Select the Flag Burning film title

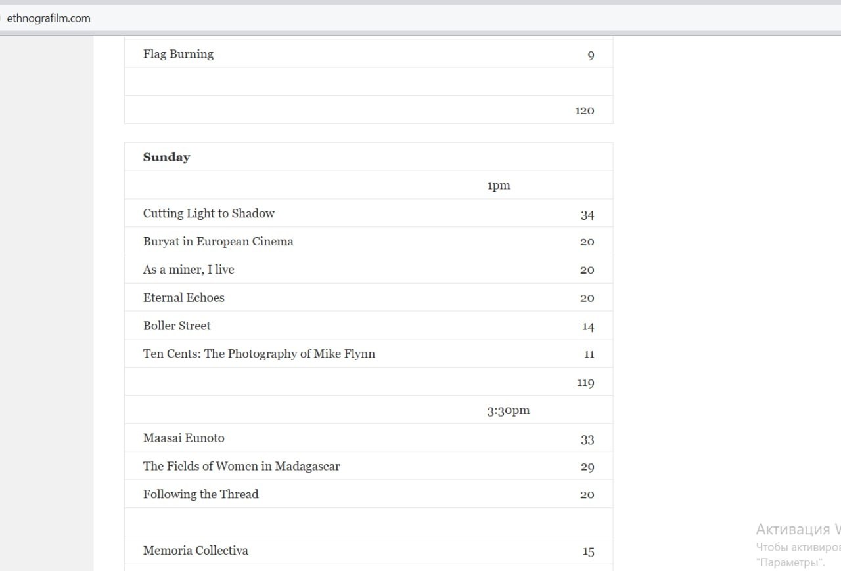coord(178,54)
